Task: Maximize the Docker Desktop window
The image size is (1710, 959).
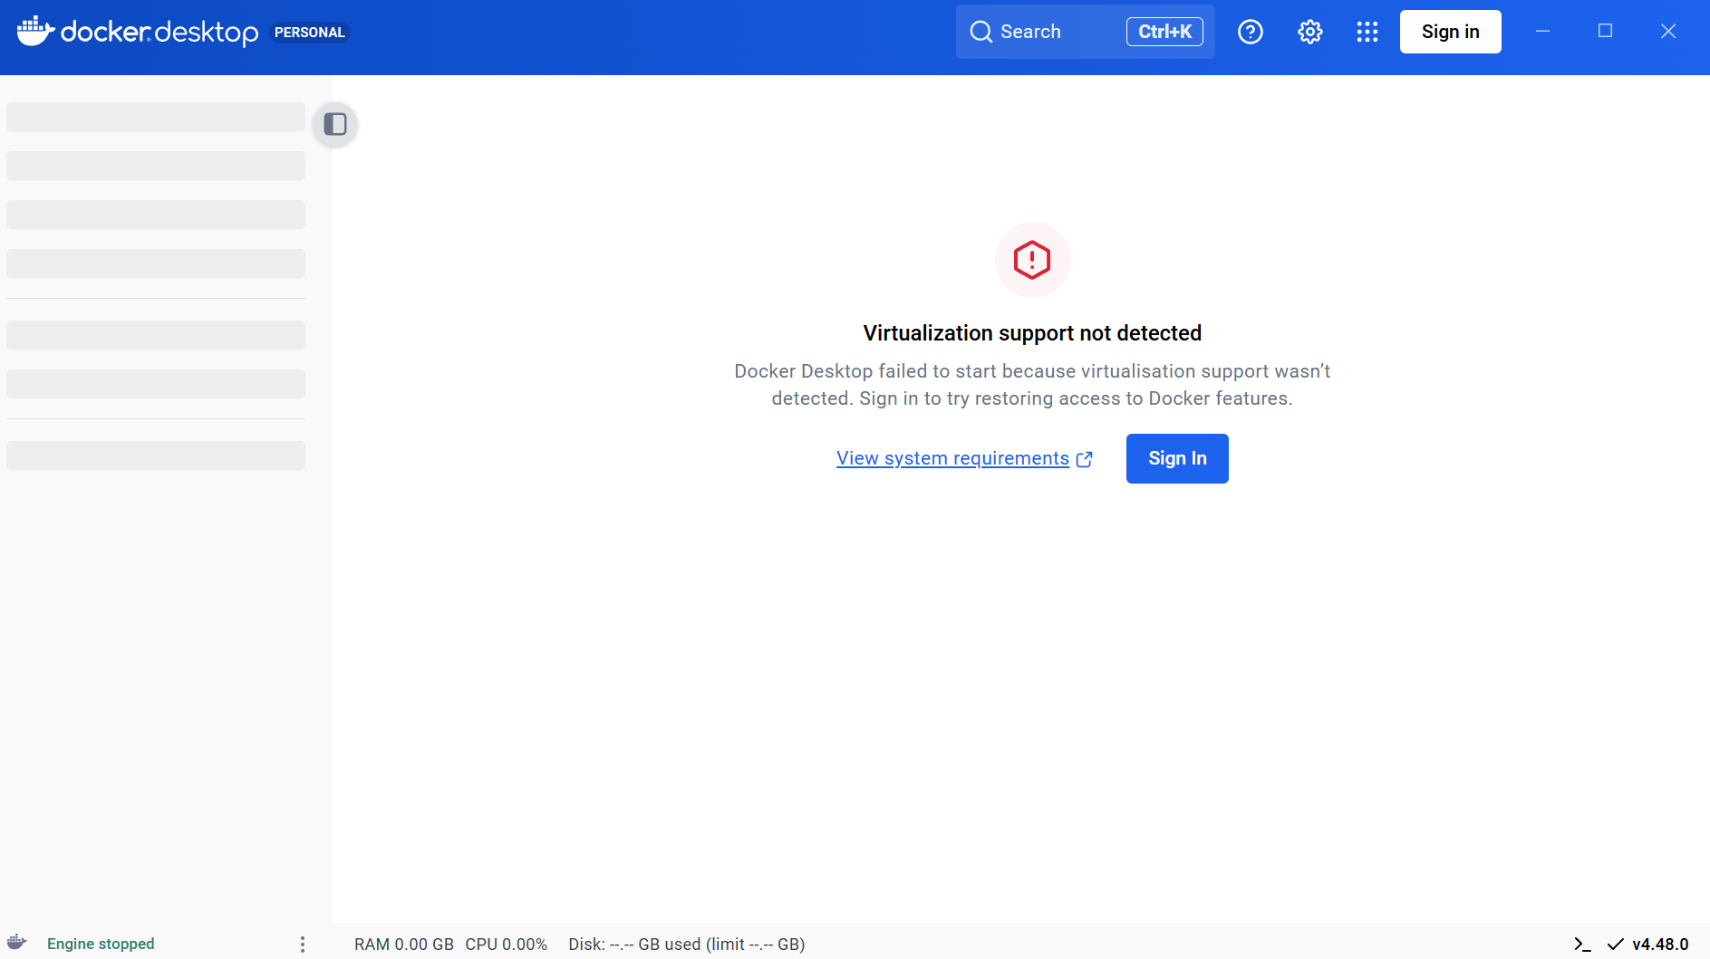Action: pos(1605,32)
